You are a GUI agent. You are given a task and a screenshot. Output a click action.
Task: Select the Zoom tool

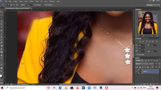(x=2, y=71)
